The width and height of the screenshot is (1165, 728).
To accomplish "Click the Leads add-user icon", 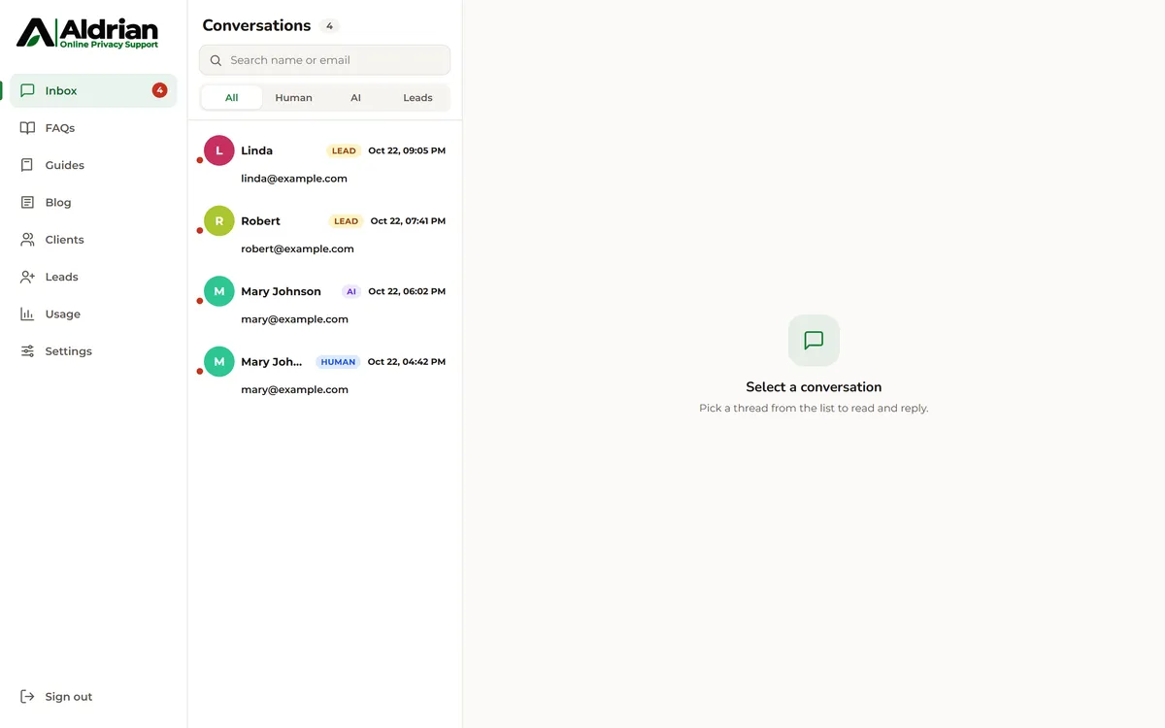I will 27,277.
